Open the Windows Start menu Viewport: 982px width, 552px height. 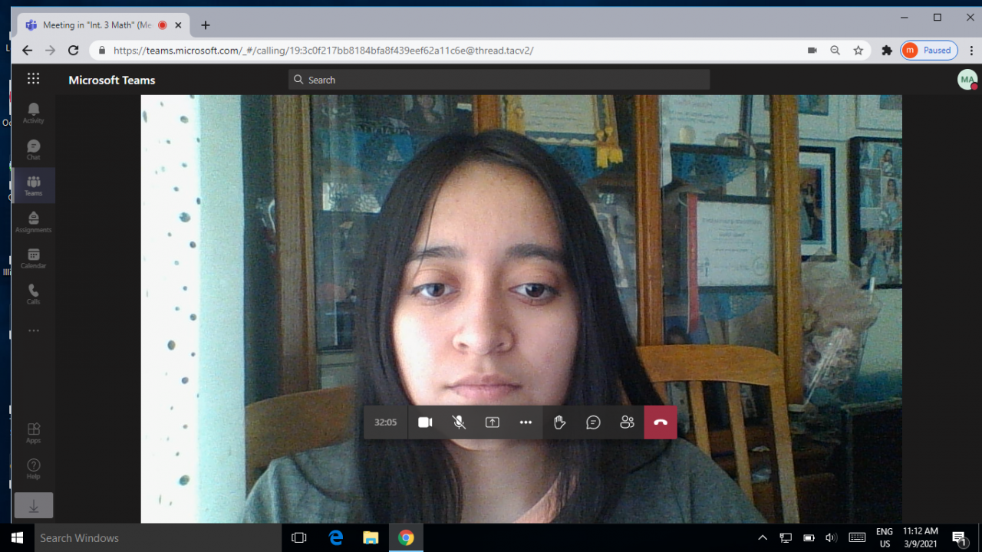coord(18,537)
